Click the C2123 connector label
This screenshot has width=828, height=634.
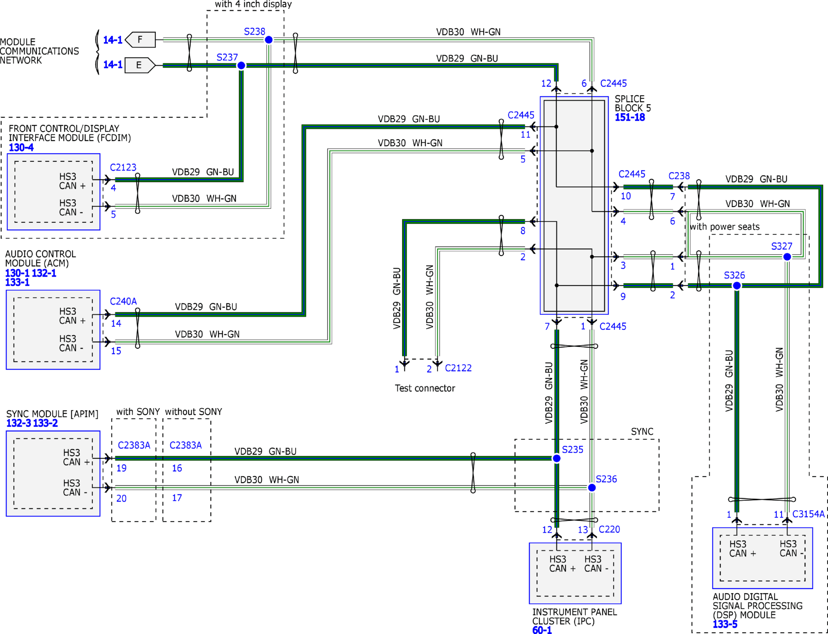tap(123, 167)
